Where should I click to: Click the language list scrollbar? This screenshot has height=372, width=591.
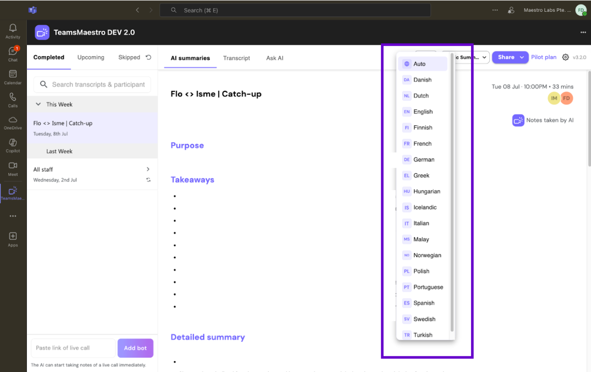coord(452,192)
